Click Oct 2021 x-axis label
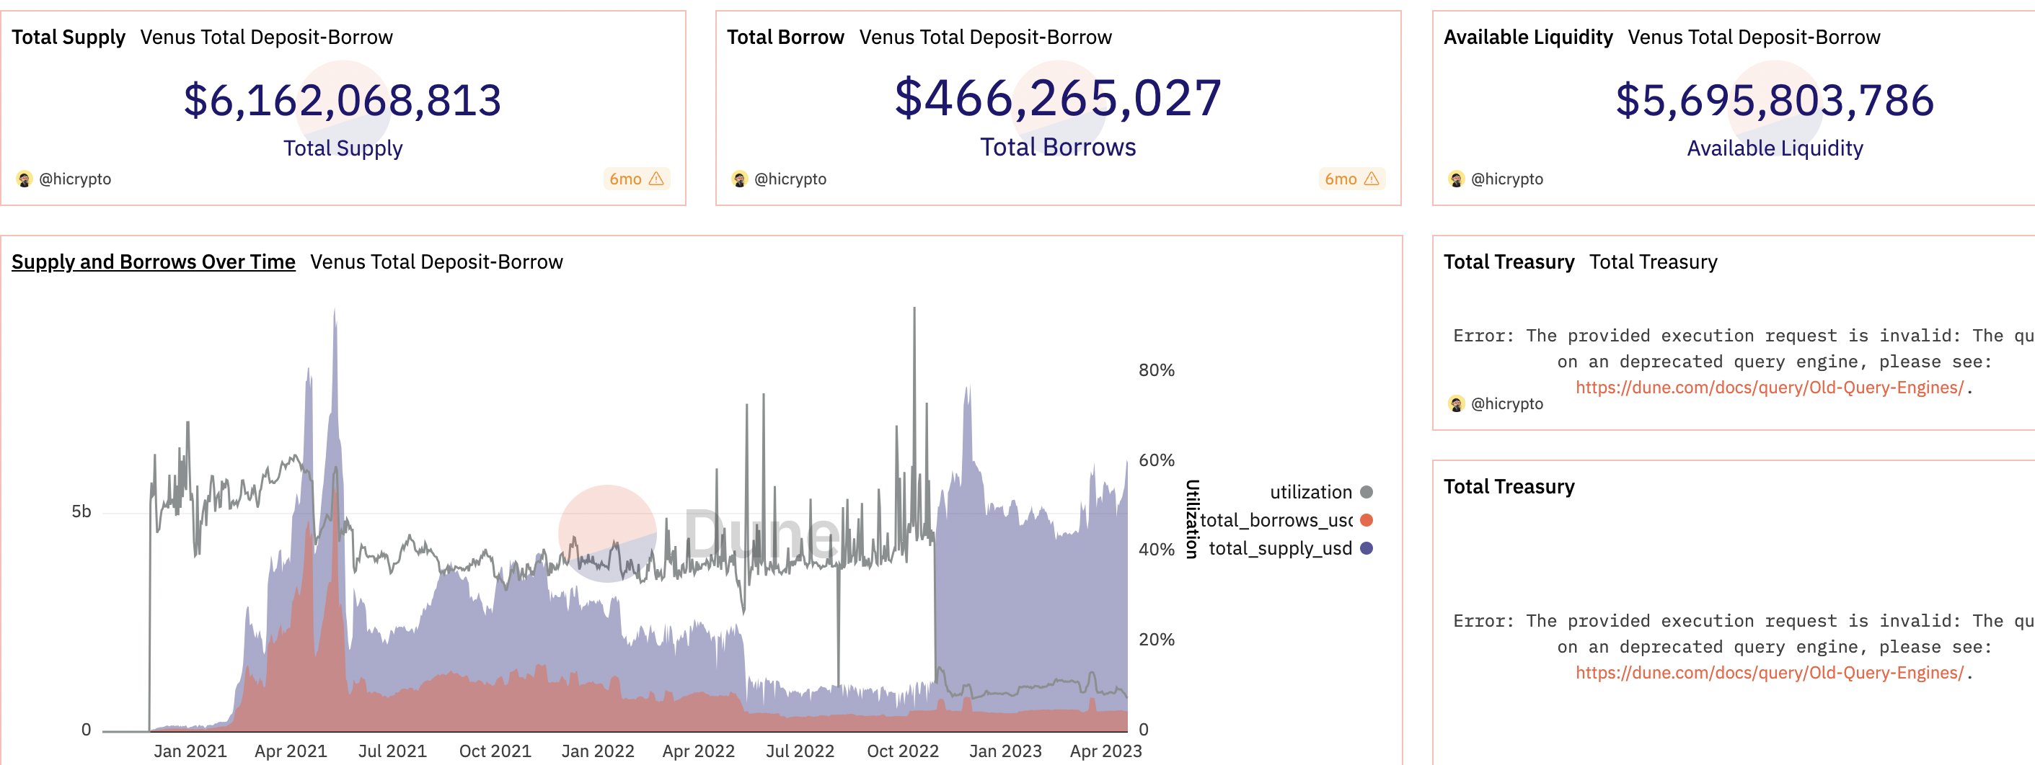Viewport: 2035px width, 765px height. [x=495, y=751]
